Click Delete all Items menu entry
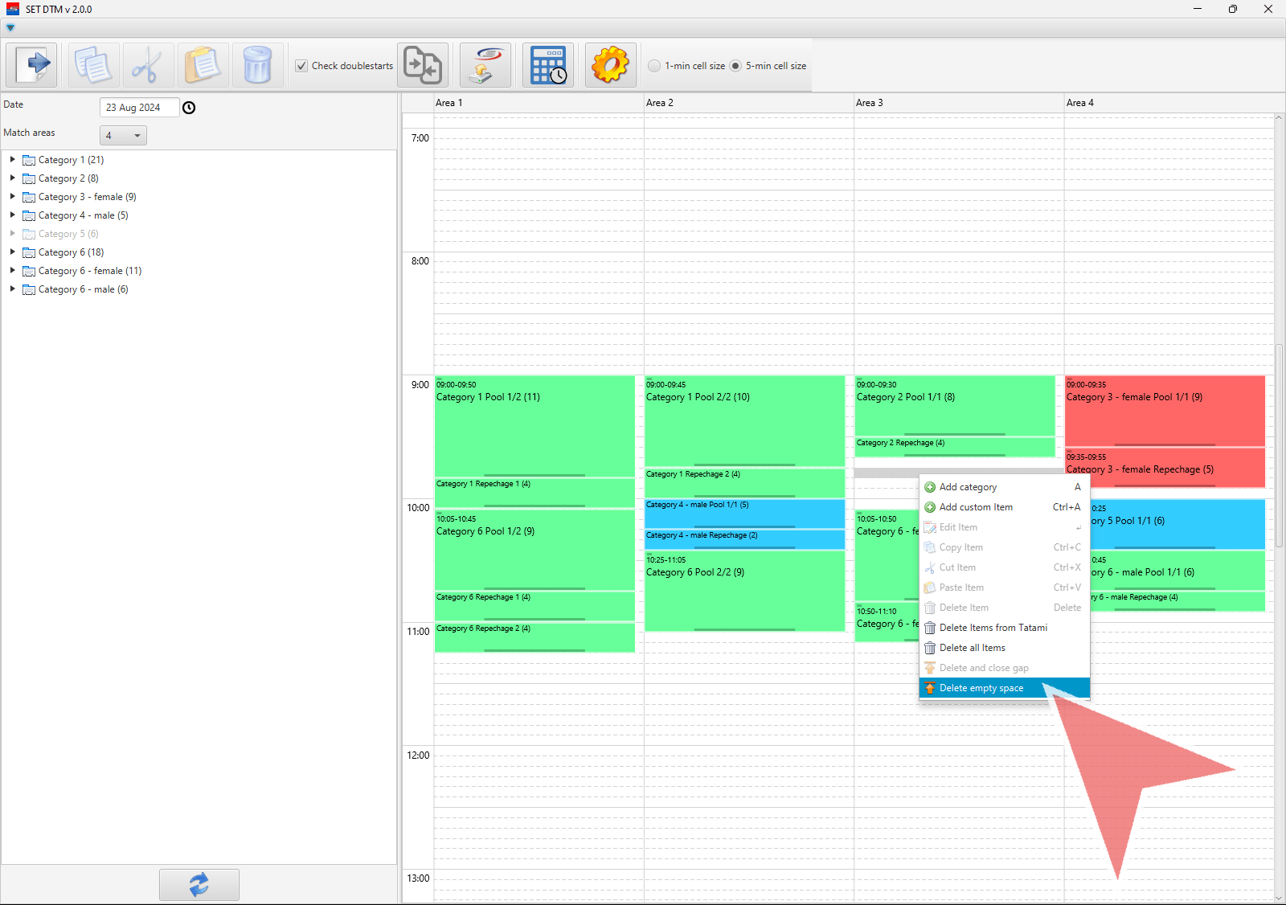 pyautogui.click(x=972, y=648)
